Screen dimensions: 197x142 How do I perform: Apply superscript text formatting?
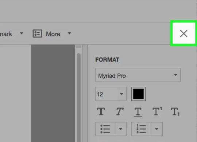[157, 111]
